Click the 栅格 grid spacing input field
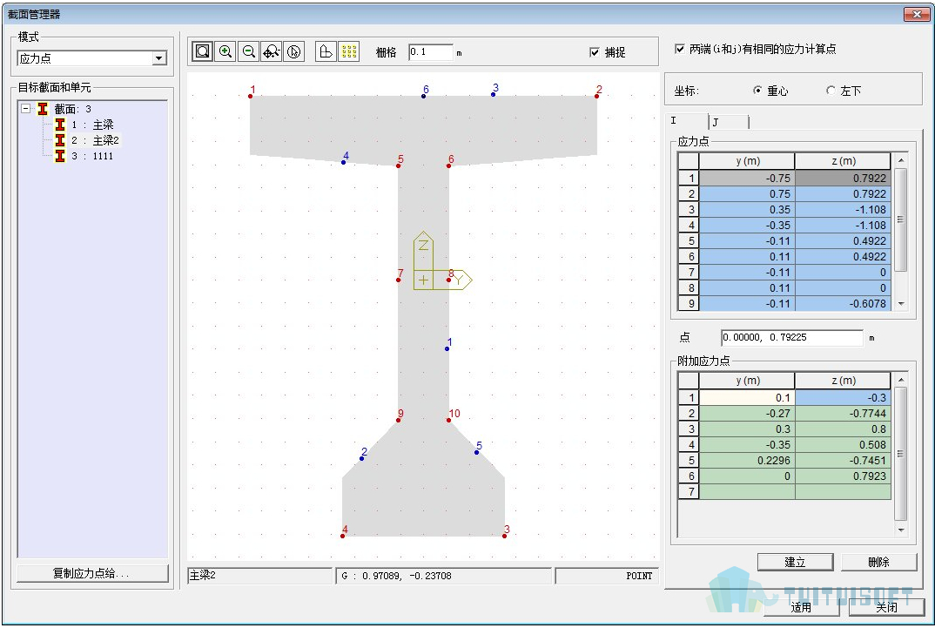Viewport: 935px width, 628px height. pos(431,52)
